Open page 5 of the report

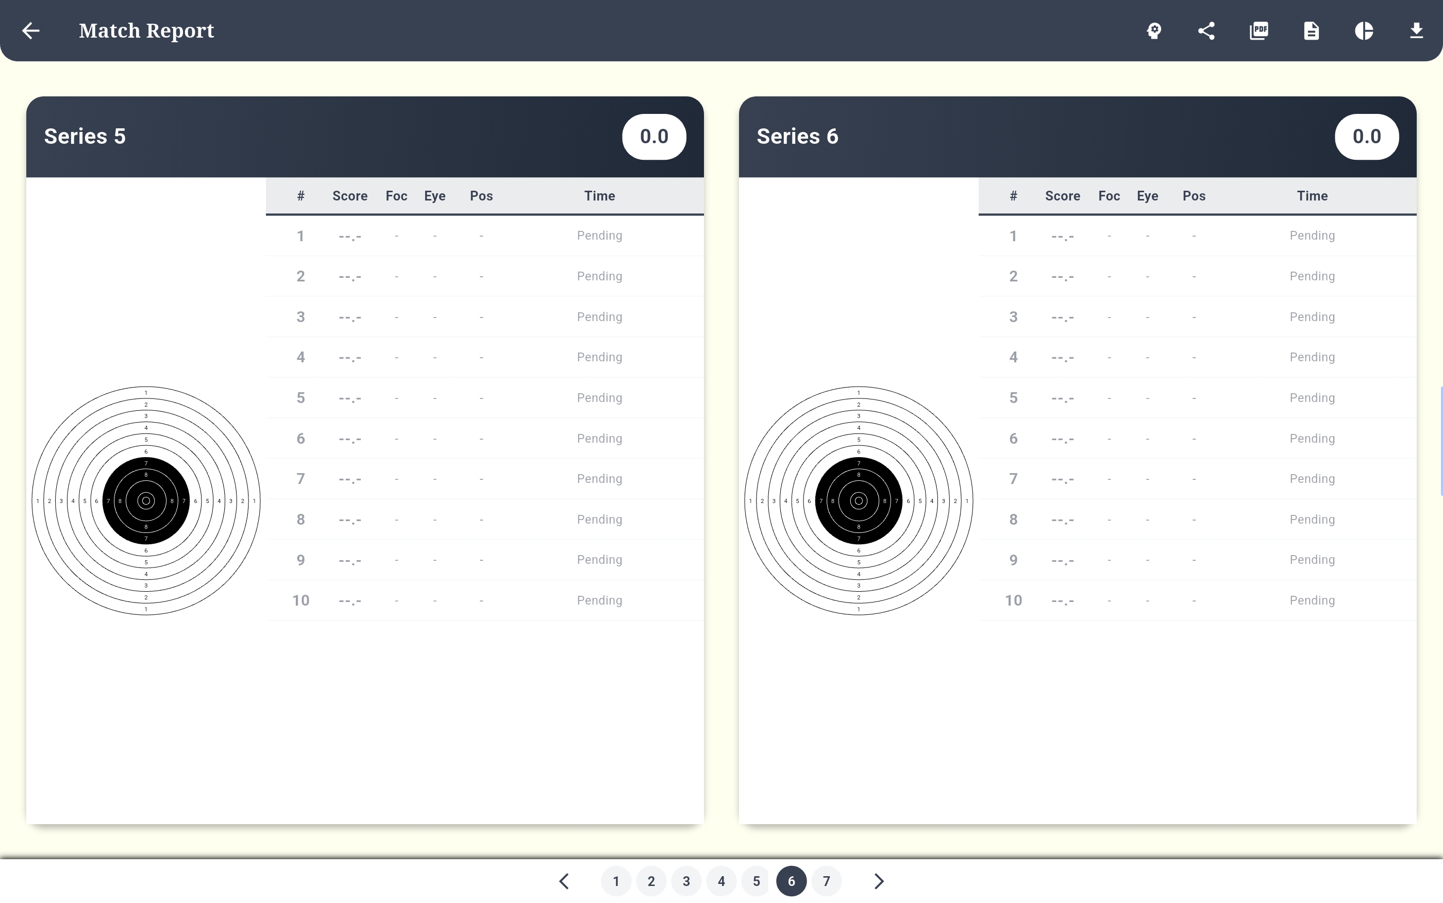[756, 881]
